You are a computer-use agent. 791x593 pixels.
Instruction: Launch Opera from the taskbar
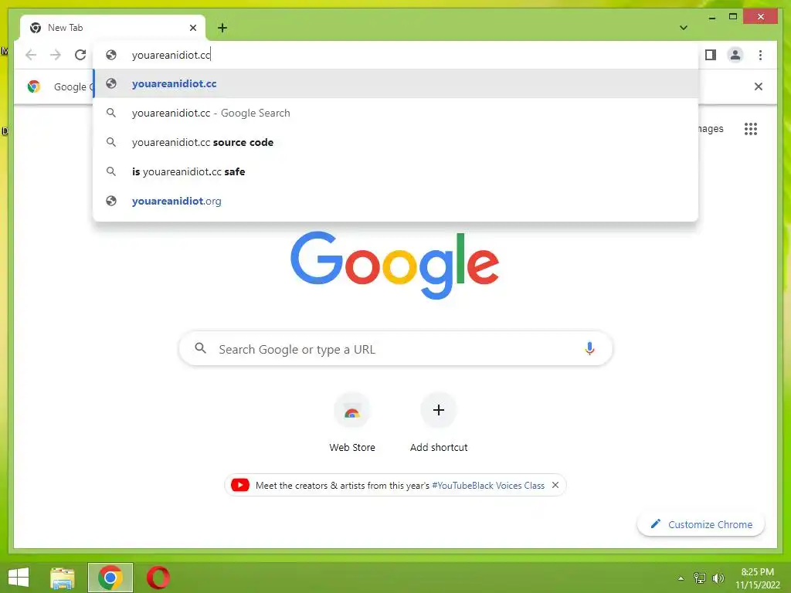click(x=158, y=578)
